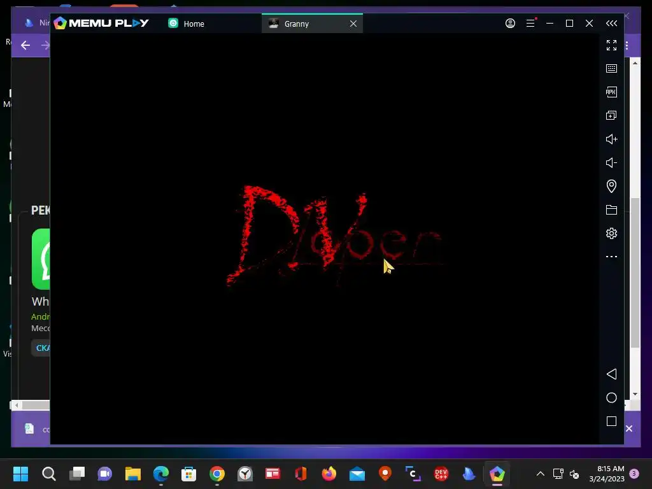Open browser three-dot menu behind MEmu

coord(627,45)
